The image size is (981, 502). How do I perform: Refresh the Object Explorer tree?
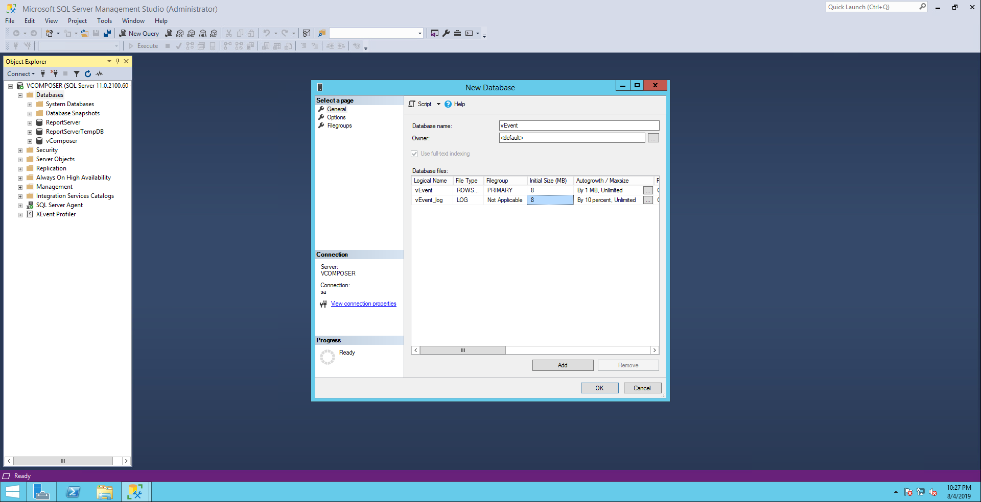[x=88, y=74]
